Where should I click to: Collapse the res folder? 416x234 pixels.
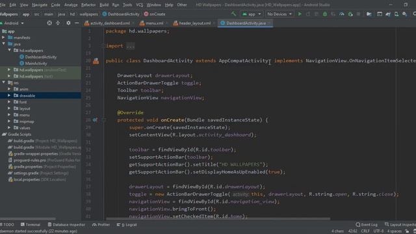pyautogui.click(x=3, y=83)
